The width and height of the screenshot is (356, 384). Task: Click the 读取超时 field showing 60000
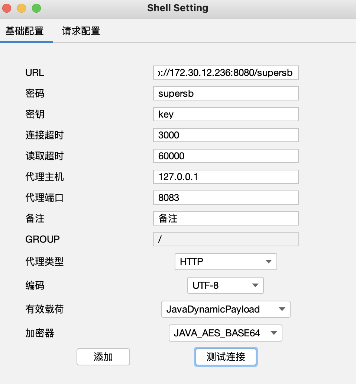[226, 156]
